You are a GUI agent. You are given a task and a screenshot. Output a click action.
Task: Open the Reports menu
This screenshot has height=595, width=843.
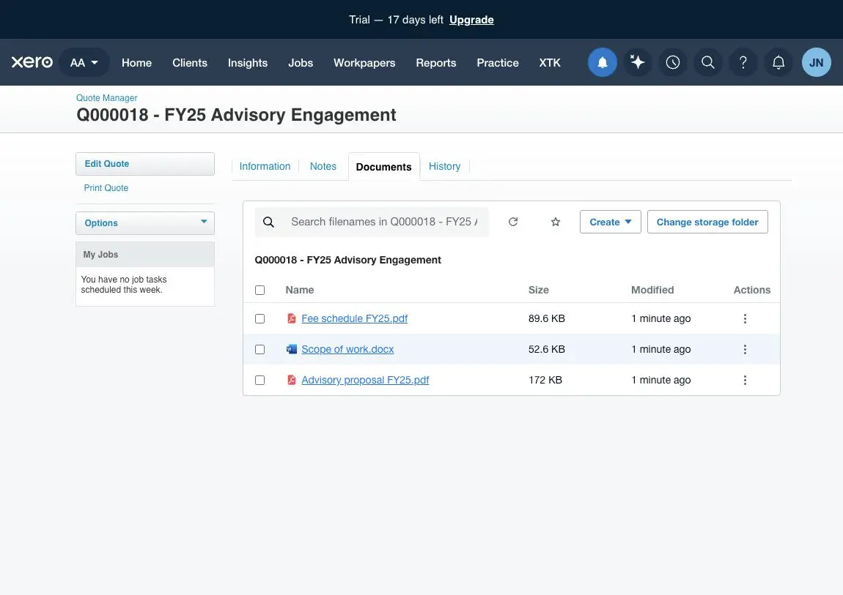(436, 63)
